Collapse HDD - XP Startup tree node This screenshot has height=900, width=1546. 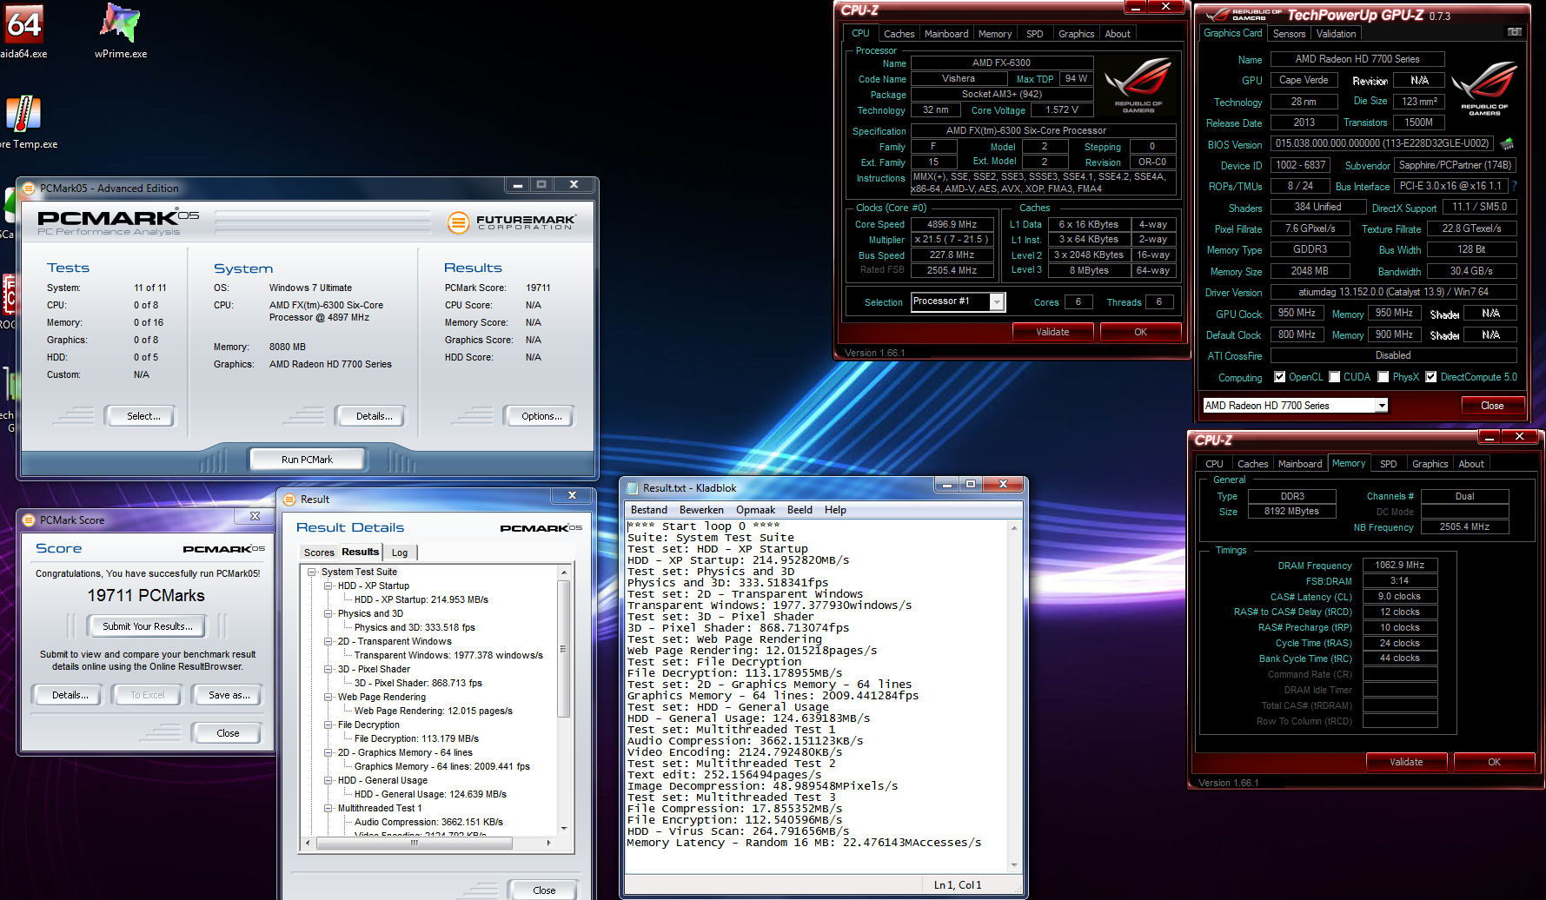tap(328, 586)
